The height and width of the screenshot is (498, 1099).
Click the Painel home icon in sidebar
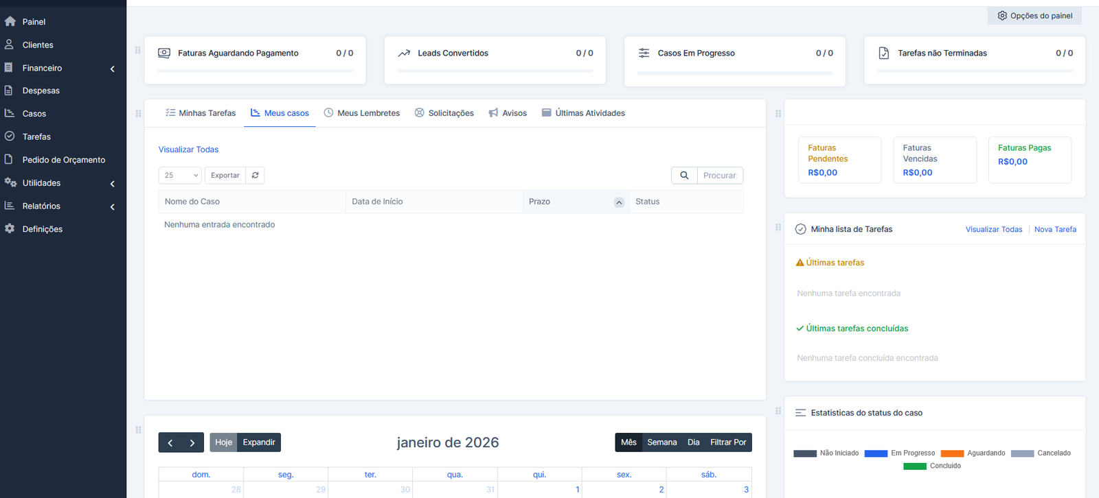10,22
